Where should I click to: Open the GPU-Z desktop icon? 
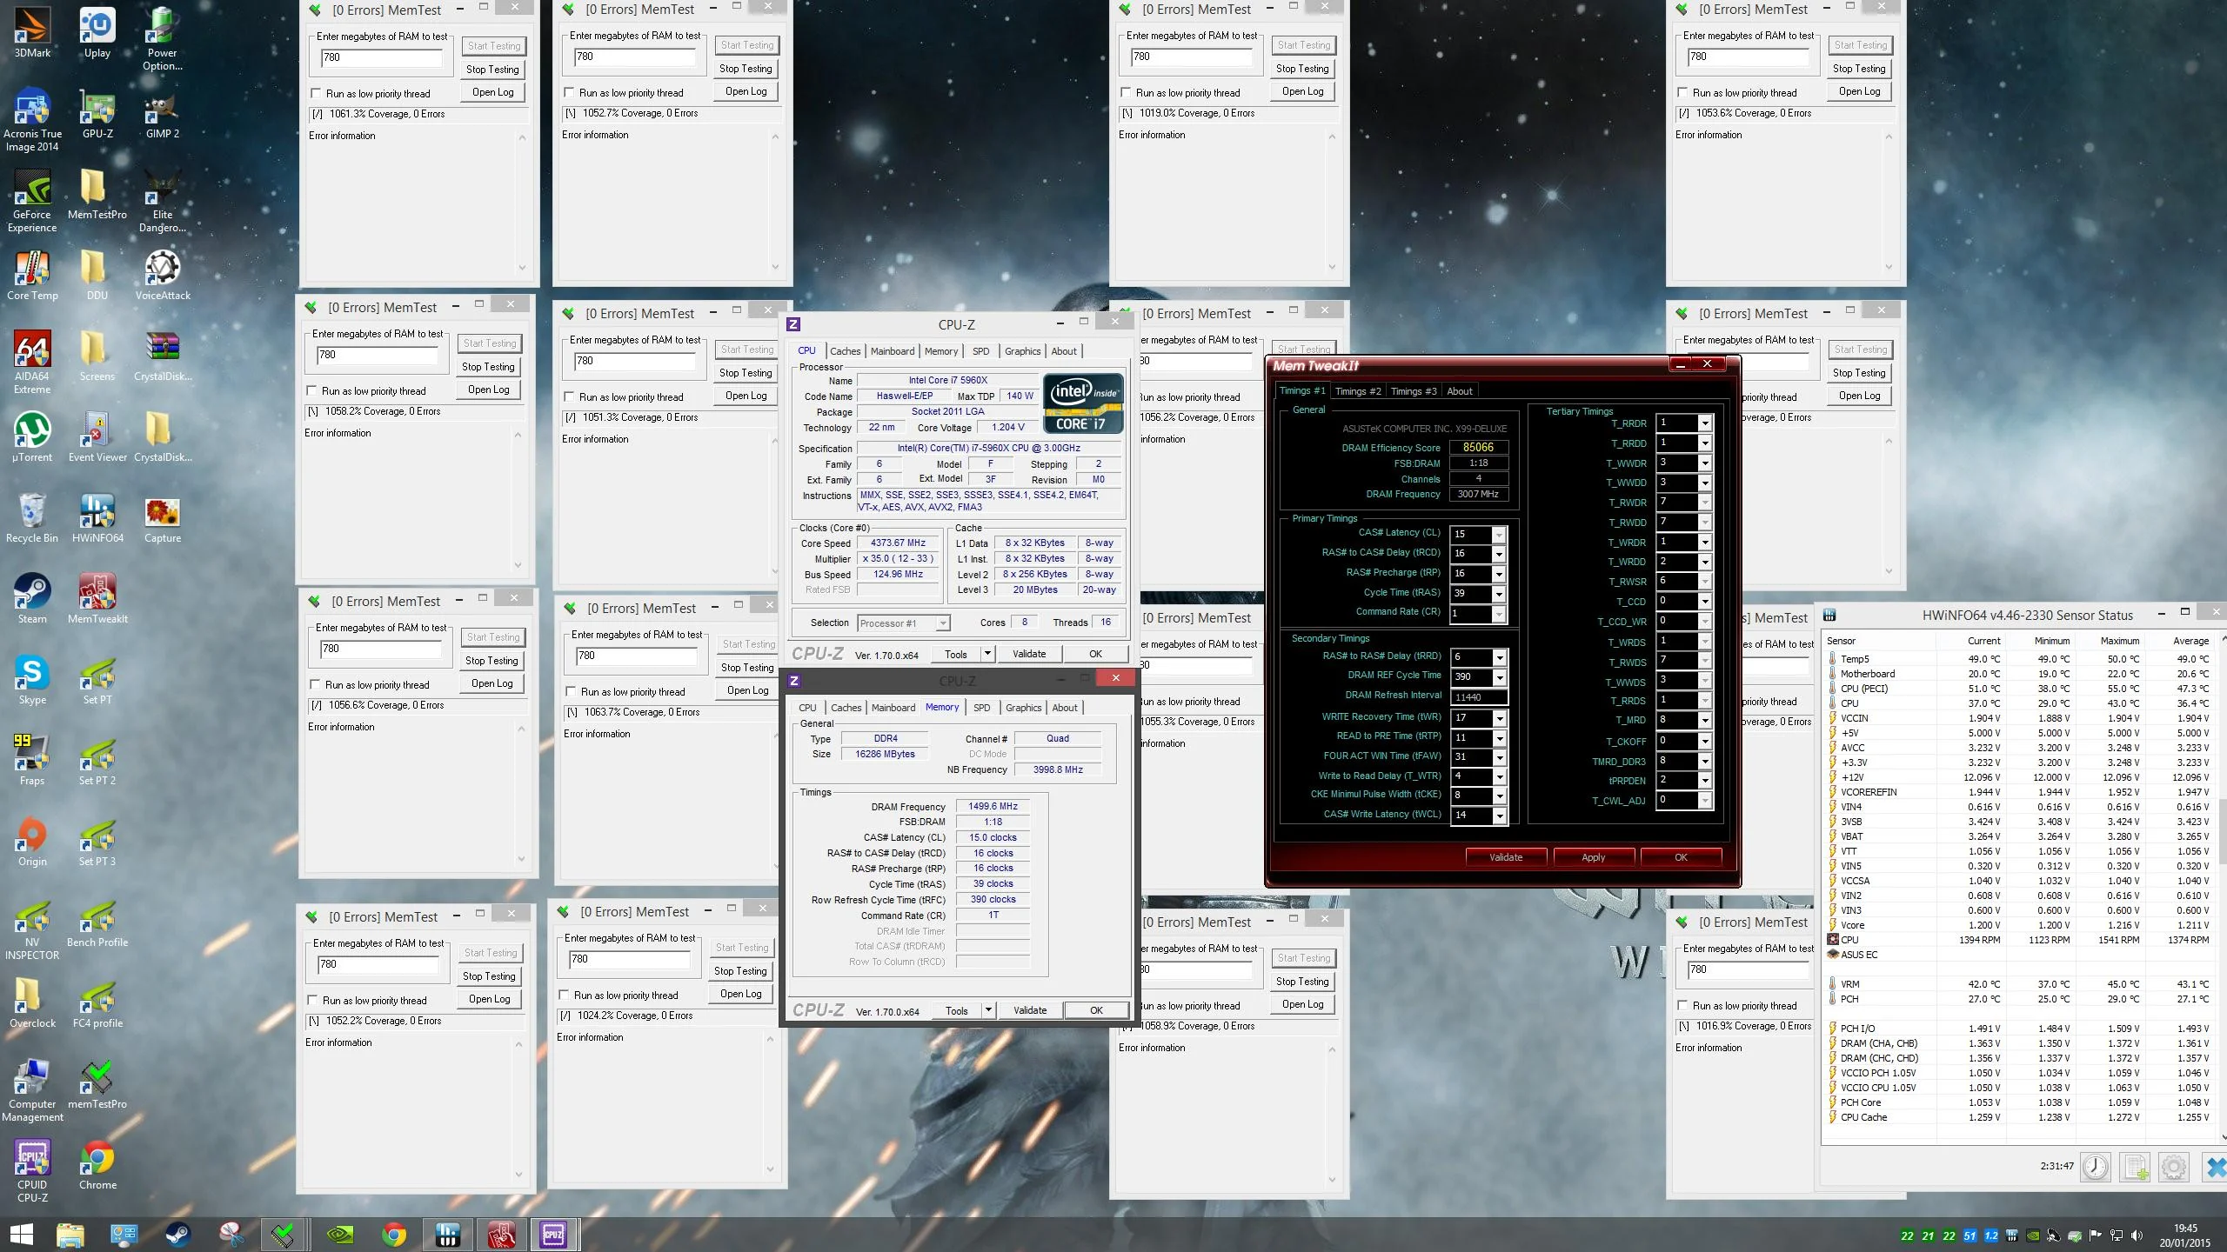[97, 115]
